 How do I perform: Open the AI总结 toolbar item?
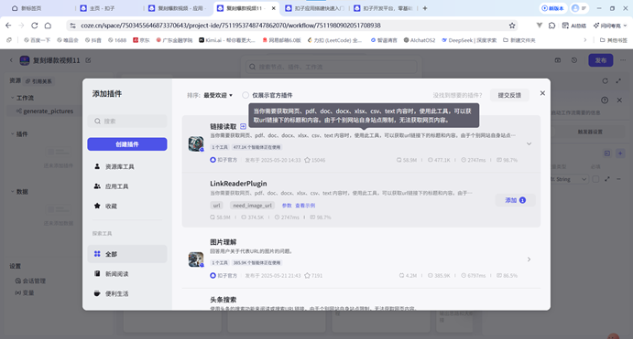(x=574, y=26)
